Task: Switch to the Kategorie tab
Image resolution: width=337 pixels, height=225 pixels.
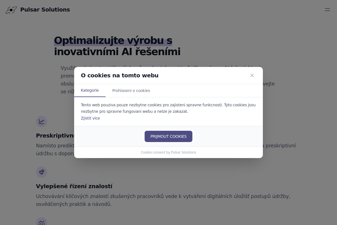Action: (90, 91)
